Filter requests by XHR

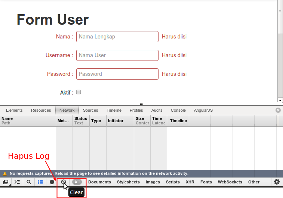click(190, 182)
